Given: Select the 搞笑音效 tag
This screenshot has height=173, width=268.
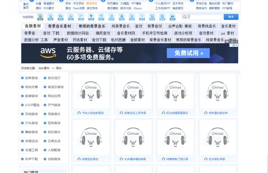Looking at the screenshot, I should [x=103, y=33].
